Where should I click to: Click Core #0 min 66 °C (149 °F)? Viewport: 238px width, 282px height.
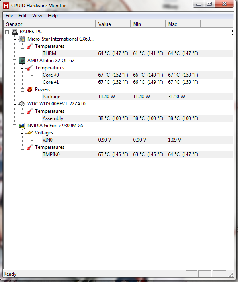coord(148,75)
